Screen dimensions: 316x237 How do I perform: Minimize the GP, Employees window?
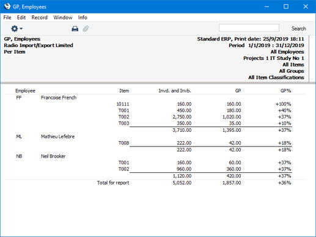pyautogui.click(x=266, y=7)
